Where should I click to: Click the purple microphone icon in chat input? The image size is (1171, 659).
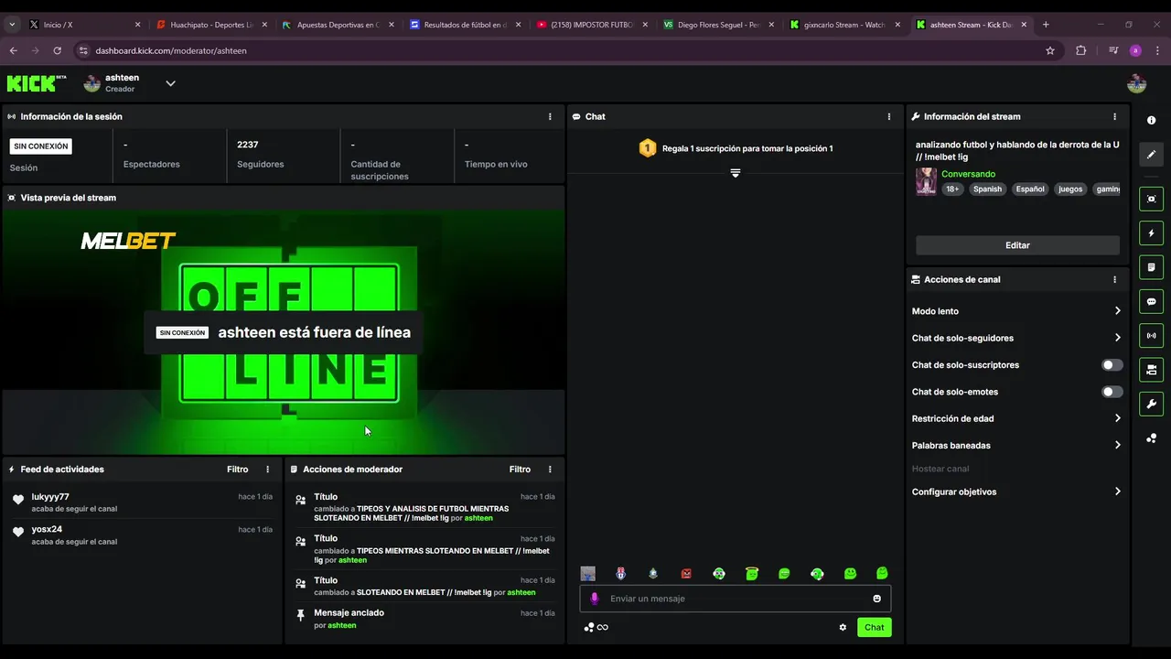pos(595,599)
